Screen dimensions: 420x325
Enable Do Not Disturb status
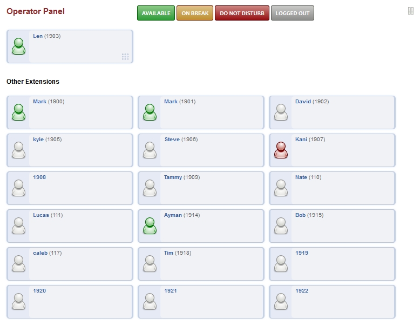pyautogui.click(x=242, y=14)
